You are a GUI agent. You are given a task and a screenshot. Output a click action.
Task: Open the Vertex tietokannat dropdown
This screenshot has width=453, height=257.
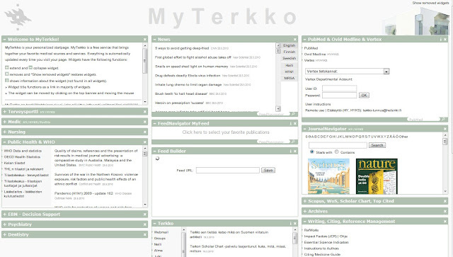386,71
